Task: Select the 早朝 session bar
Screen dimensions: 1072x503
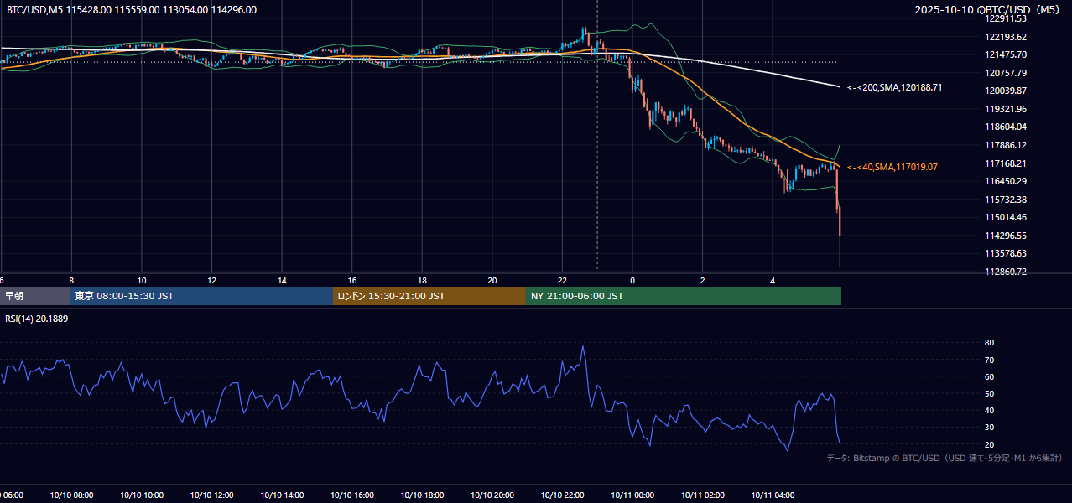Action: coord(35,296)
